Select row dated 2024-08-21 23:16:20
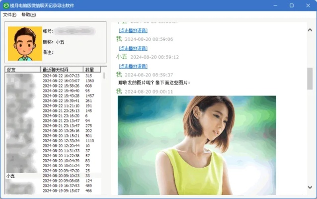This screenshot has height=199, width=317. (53, 116)
